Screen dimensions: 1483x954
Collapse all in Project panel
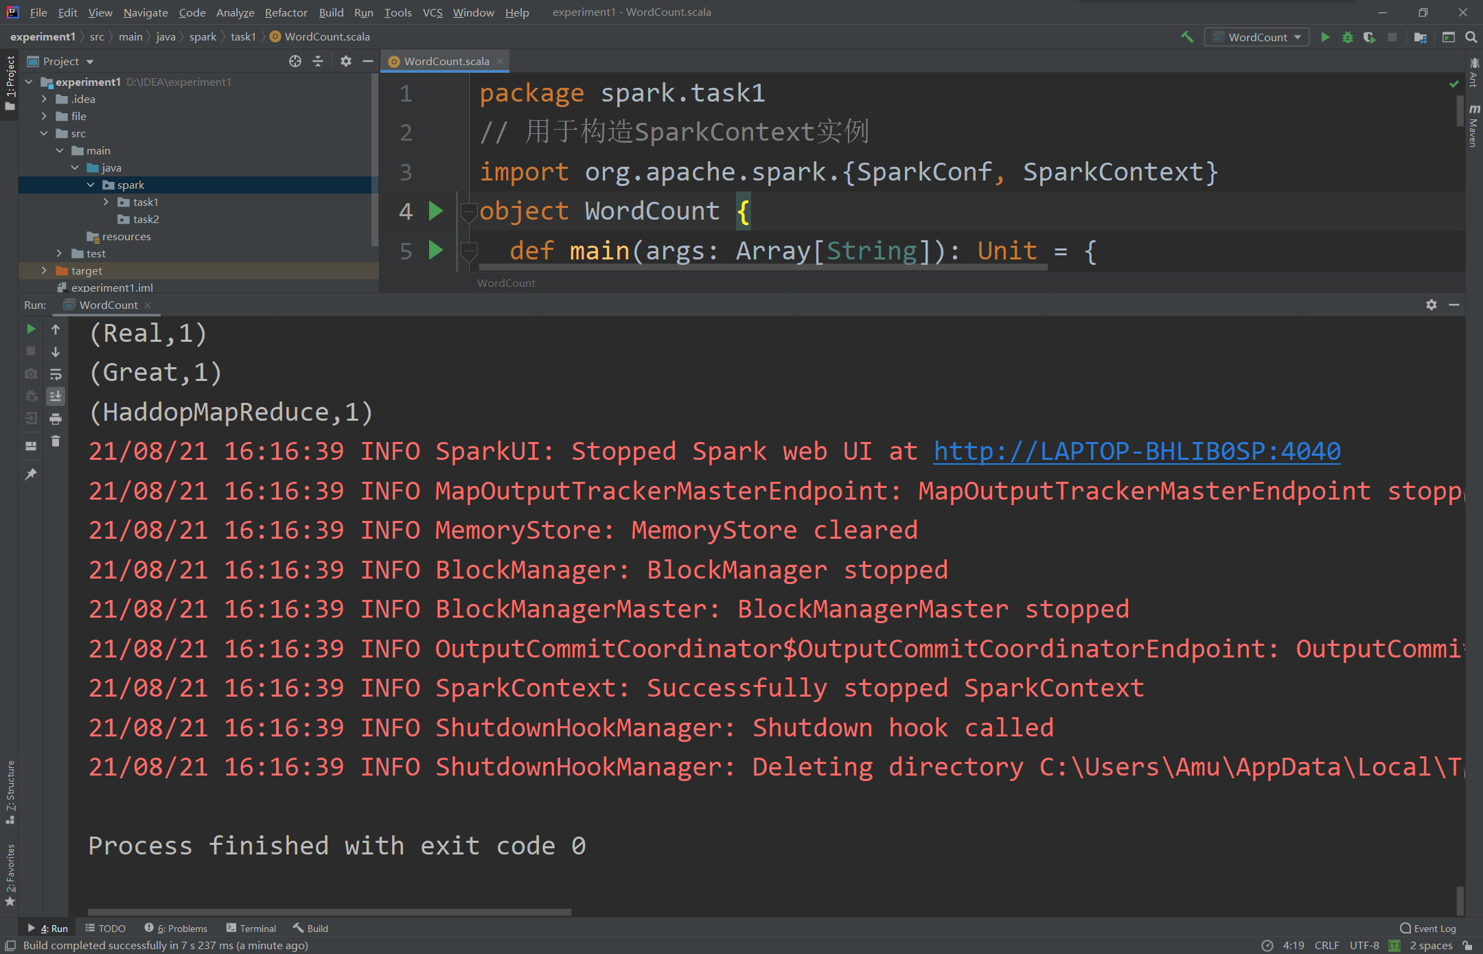318,61
